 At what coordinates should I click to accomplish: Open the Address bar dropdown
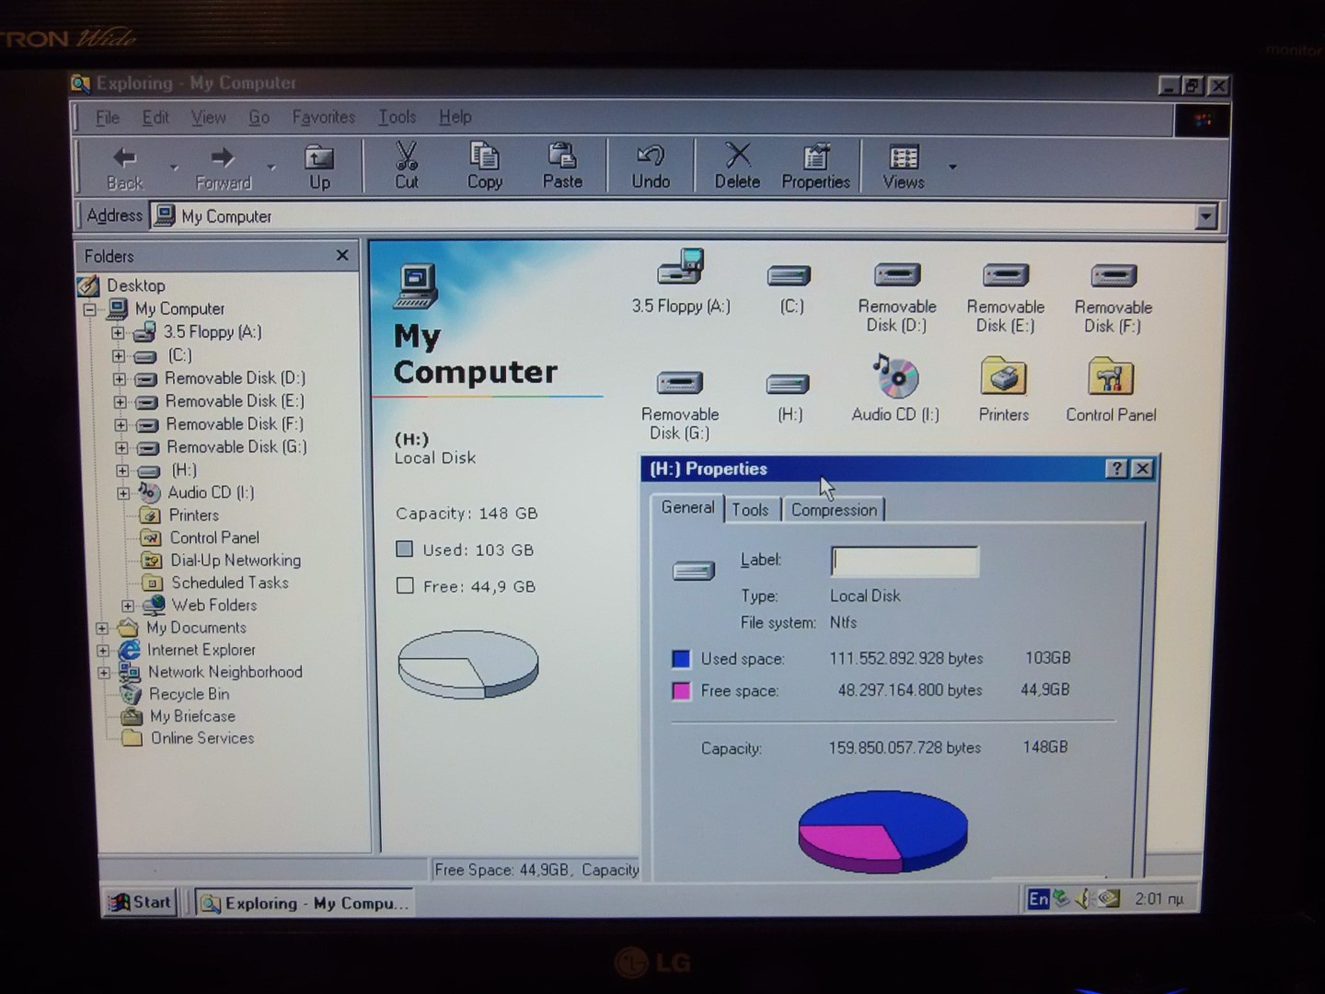[x=1205, y=217]
